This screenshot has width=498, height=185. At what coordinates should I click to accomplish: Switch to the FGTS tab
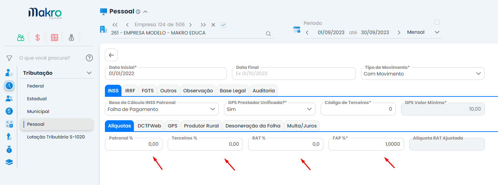click(x=148, y=91)
